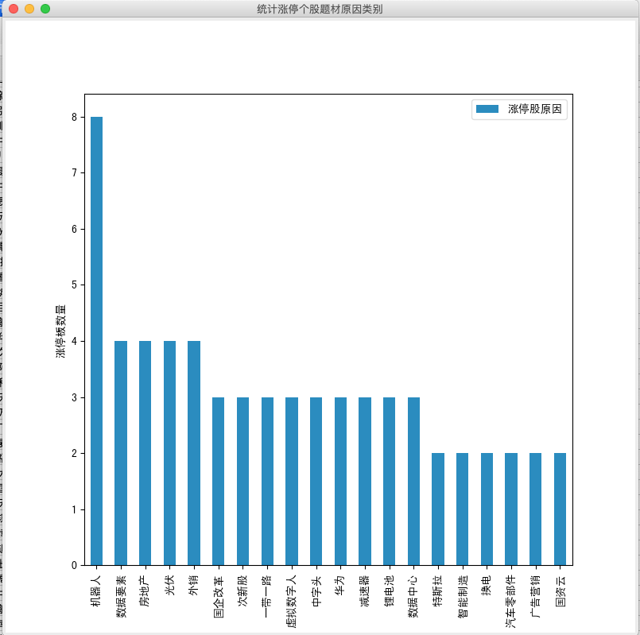Select the 一带一路 bar
This screenshot has width=640, height=635.
pyautogui.click(x=267, y=481)
